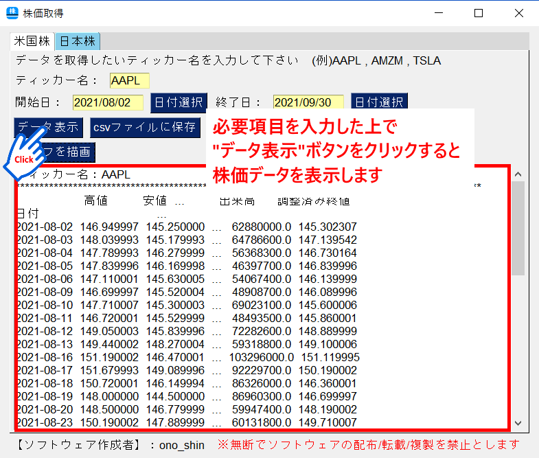The image size is (539, 458).
Task: Select the 2021-08-06 row date
Action: (45, 279)
